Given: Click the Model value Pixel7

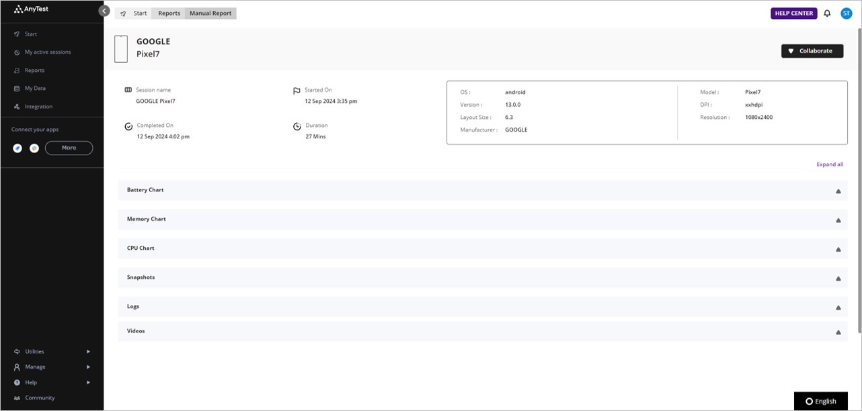Looking at the screenshot, I should (x=753, y=93).
